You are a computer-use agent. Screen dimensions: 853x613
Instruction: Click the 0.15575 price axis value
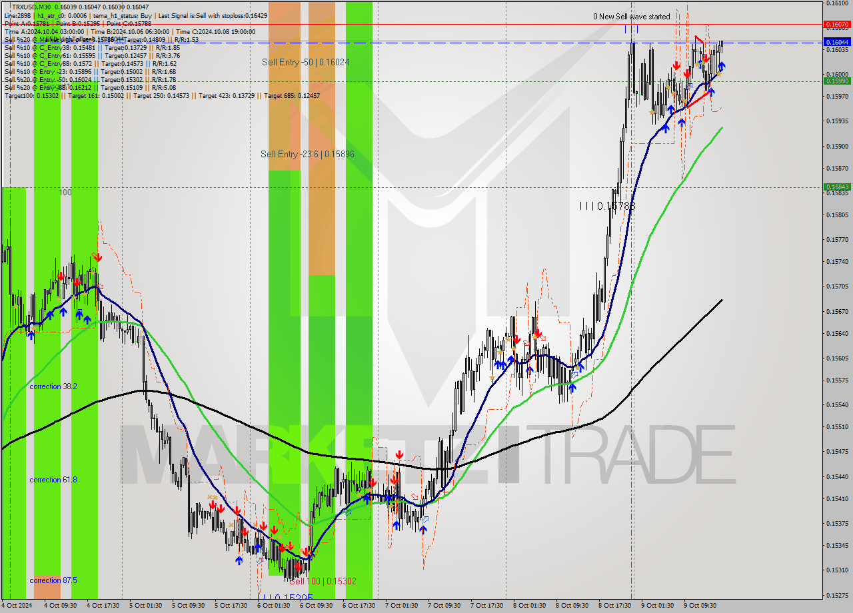tap(837, 380)
